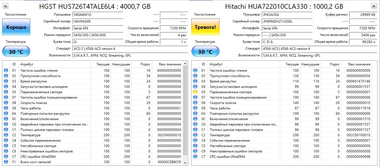
Task: Click left table scrollbar up arrow
Action: coord(185,63)
